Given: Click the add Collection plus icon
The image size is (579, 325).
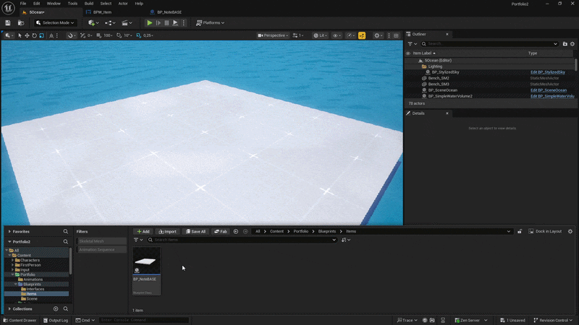Looking at the screenshot, I should pos(56,308).
